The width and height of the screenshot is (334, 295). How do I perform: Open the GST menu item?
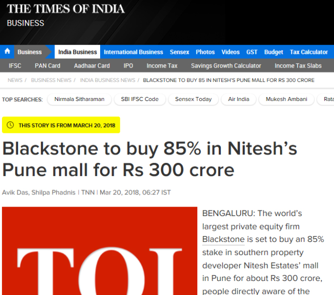[252, 52]
